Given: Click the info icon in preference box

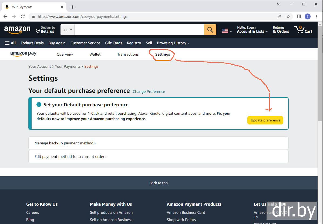Looking at the screenshot, I should click(x=39, y=105).
